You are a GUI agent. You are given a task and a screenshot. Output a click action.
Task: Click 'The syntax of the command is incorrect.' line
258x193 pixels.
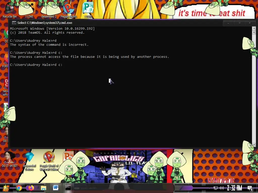point(49,45)
